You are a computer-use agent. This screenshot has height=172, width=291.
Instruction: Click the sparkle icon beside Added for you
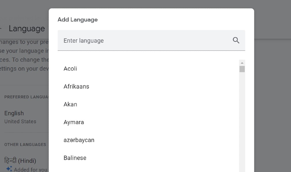pyautogui.click(x=9, y=169)
